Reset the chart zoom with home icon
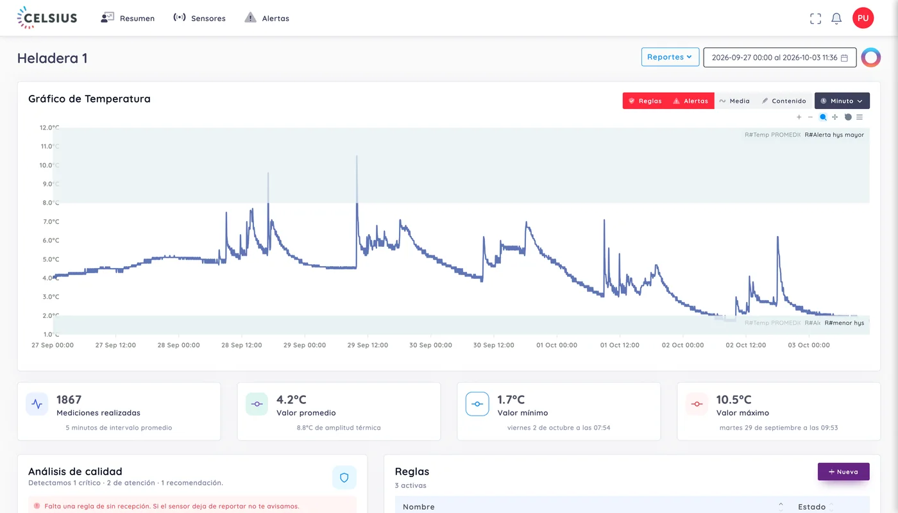 (848, 117)
